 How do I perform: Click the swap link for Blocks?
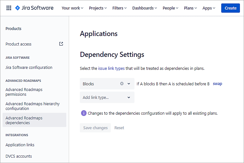pos(217,84)
